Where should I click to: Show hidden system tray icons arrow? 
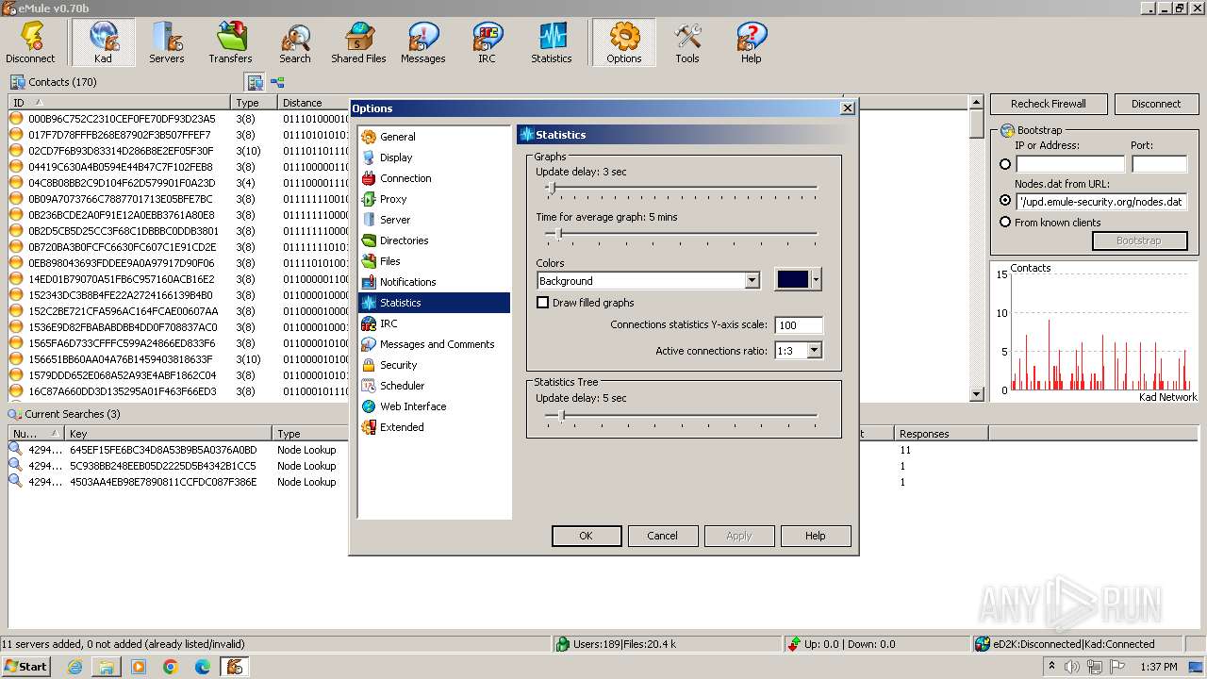coord(1051,667)
